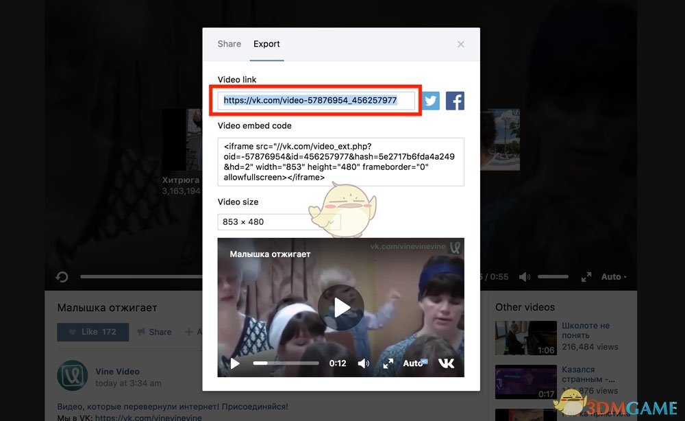The height and width of the screenshot is (421, 685).
Task: Open the Video size dropdown
Action: coord(279,221)
